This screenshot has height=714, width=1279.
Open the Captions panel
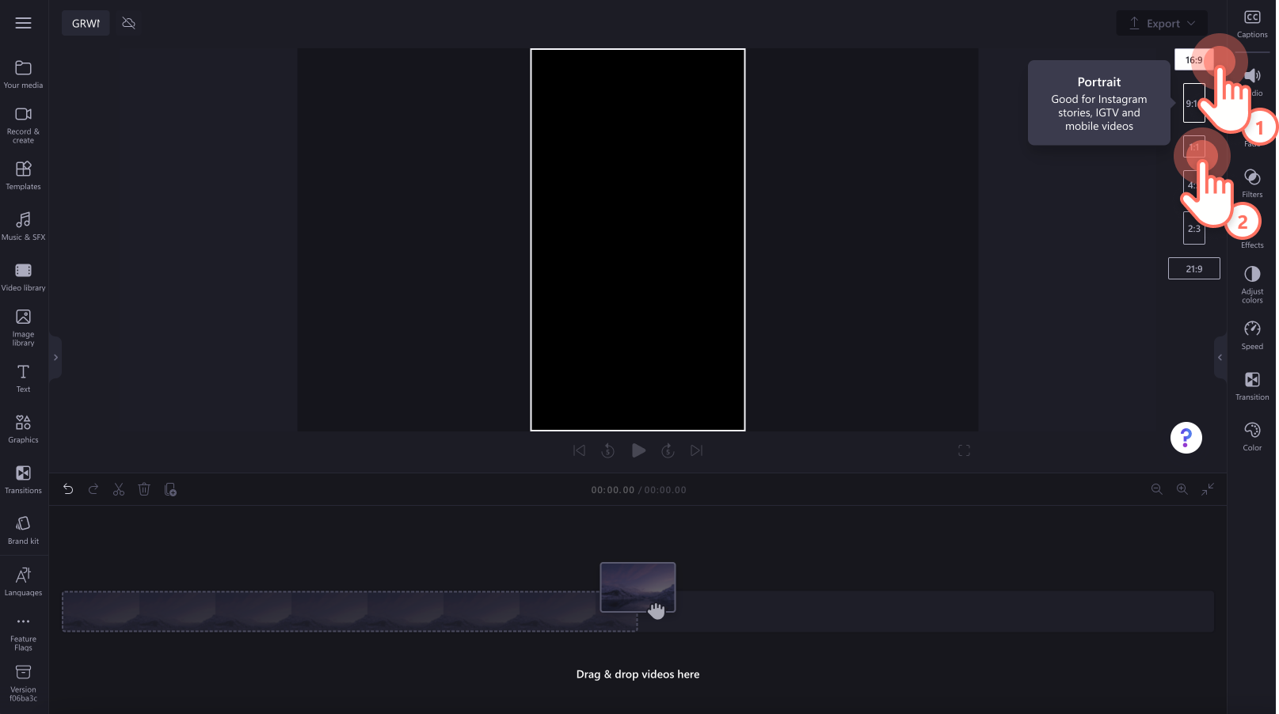(x=1252, y=25)
